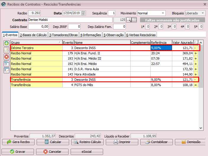Image resolution: width=208 pixels, height=156 pixels.
Task: Select the Décimo Terceiro Desconto INSS row
Action: point(104,48)
